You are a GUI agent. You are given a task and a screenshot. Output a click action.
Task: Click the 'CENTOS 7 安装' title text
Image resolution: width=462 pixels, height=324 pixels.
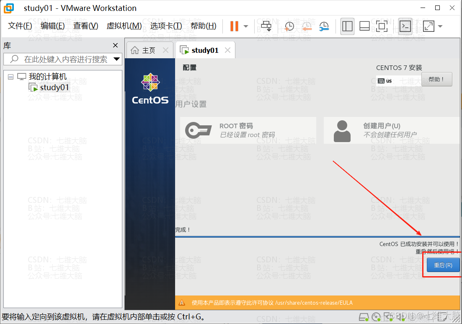tap(399, 67)
